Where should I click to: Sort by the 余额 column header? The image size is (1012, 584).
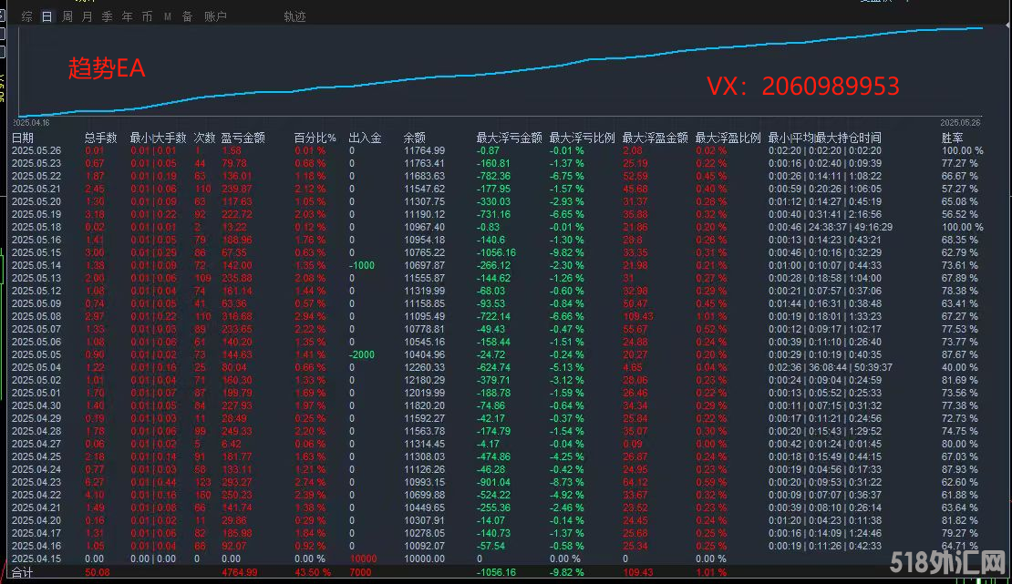(414, 138)
